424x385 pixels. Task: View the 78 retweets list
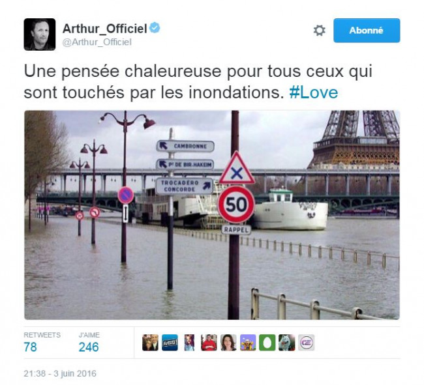tap(42, 343)
